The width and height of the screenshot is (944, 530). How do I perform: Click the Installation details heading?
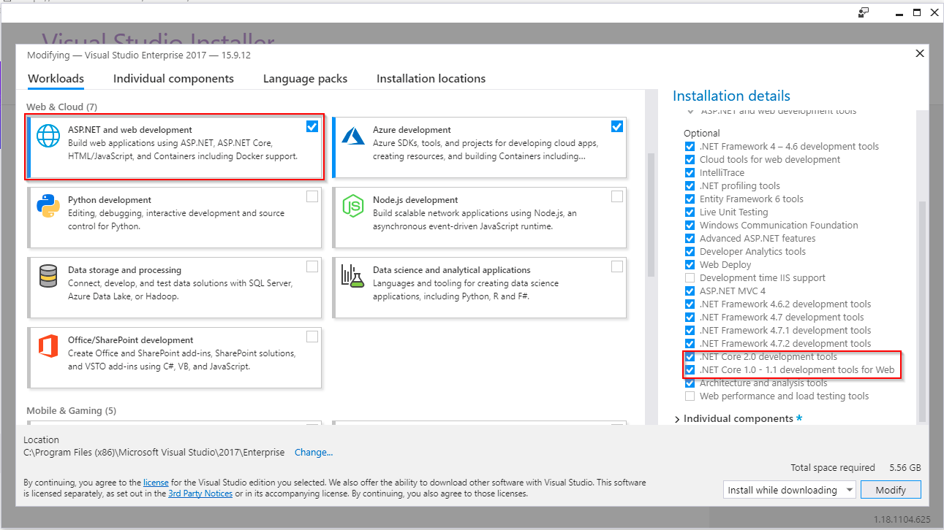731,96
